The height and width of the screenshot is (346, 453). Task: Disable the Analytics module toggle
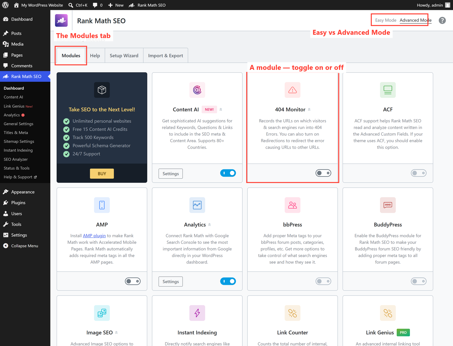pyautogui.click(x=228, y=281)
